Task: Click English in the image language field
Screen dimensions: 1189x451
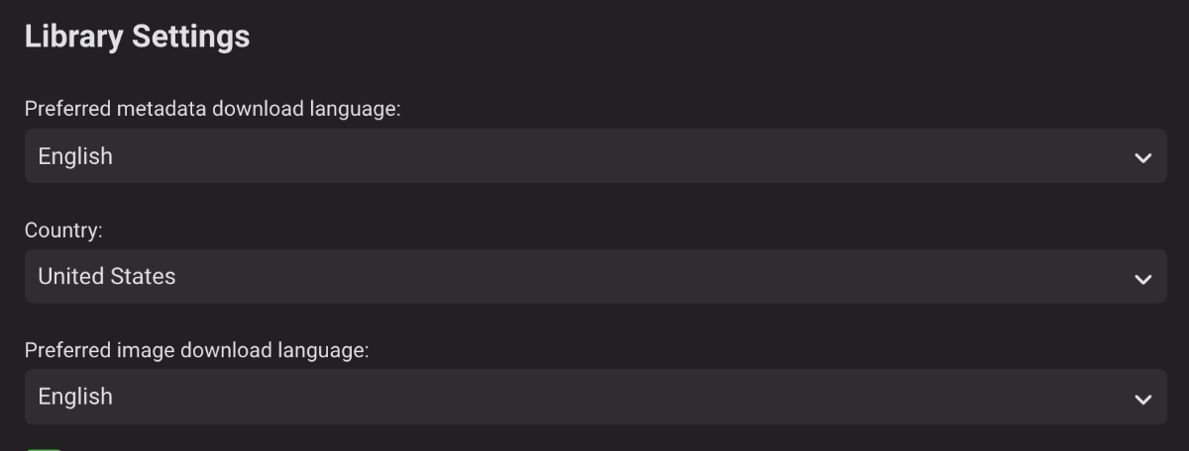Action: (x=75, y=397)
